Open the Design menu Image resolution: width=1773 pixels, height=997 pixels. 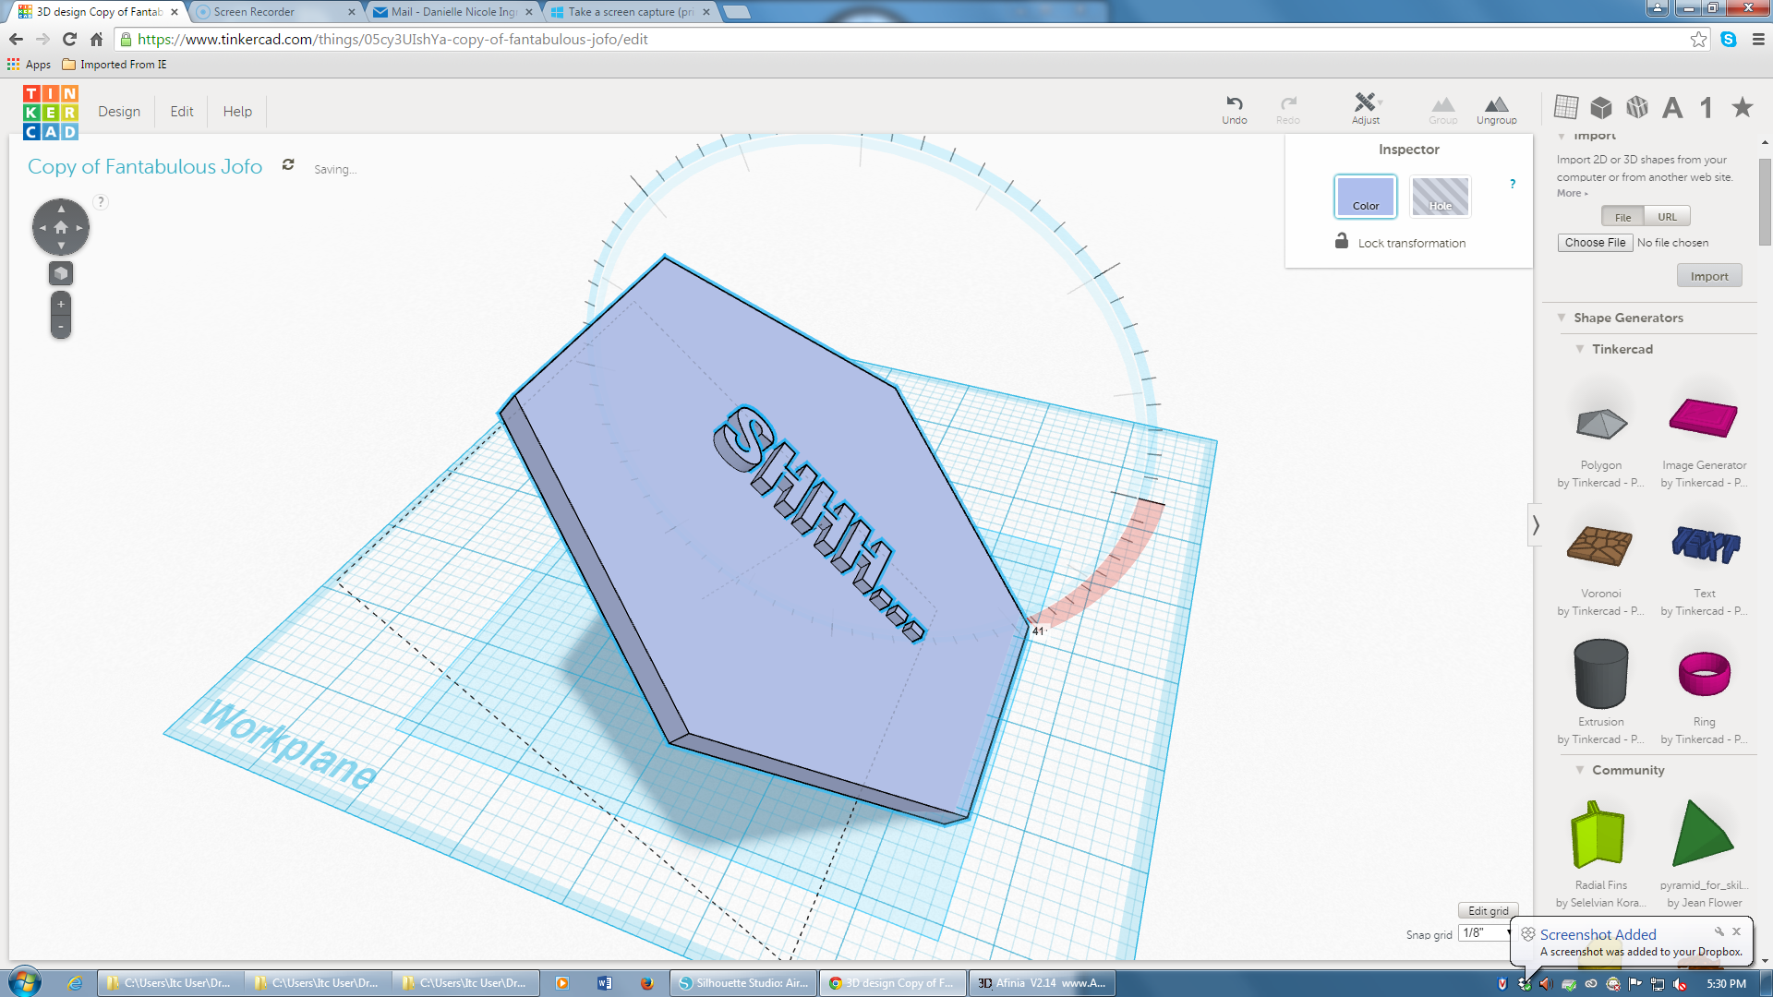coord(119,112)
